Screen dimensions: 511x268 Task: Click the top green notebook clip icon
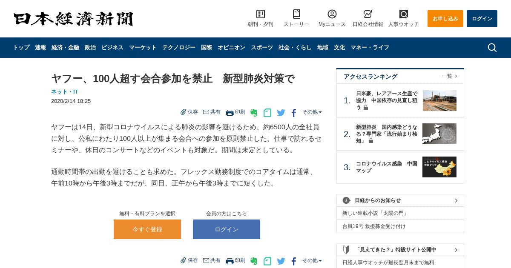click(x=267, y=113)
